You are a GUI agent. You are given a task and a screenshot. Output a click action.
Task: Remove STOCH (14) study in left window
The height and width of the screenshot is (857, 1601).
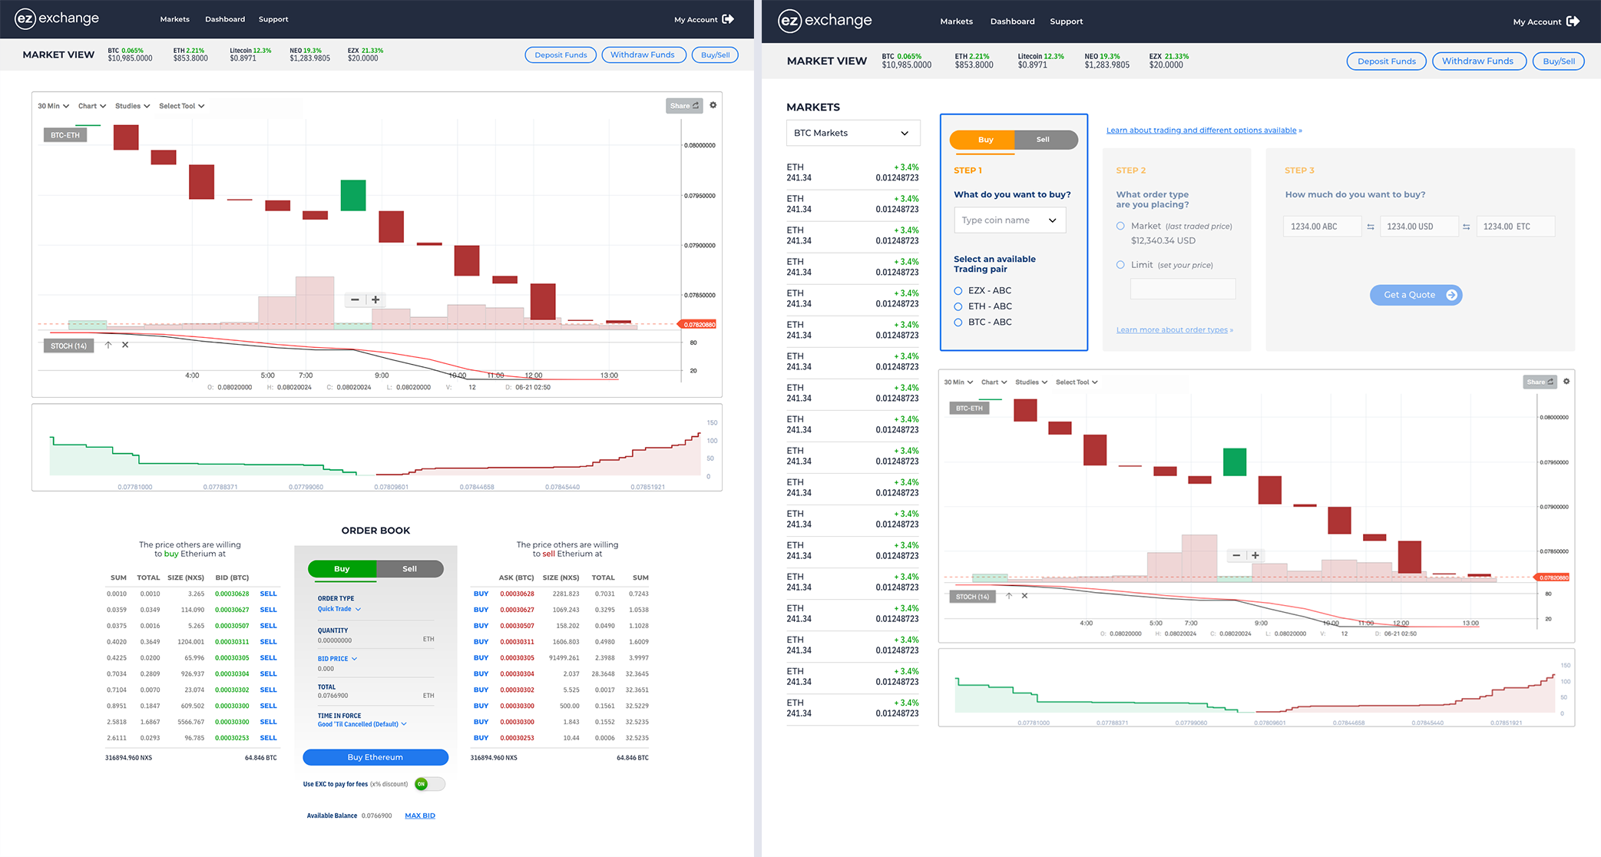point(125,346)
